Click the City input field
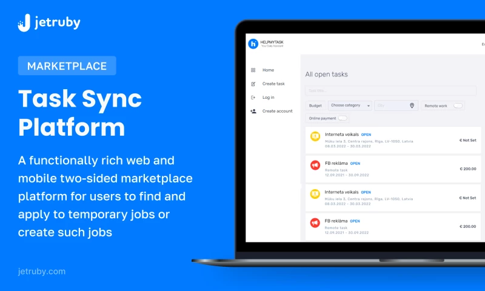 point(396,105)
